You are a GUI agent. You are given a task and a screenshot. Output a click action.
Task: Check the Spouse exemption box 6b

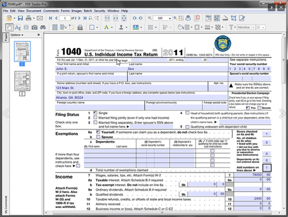tap(98, 137)
